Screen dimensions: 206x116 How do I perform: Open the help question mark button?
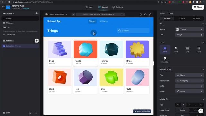(201, 111)
